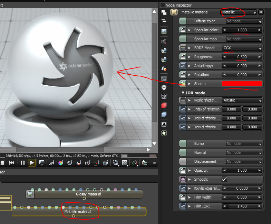Open the Diffuse color No node dropdown
271x224 pixels.
click(x=244, y=21)
